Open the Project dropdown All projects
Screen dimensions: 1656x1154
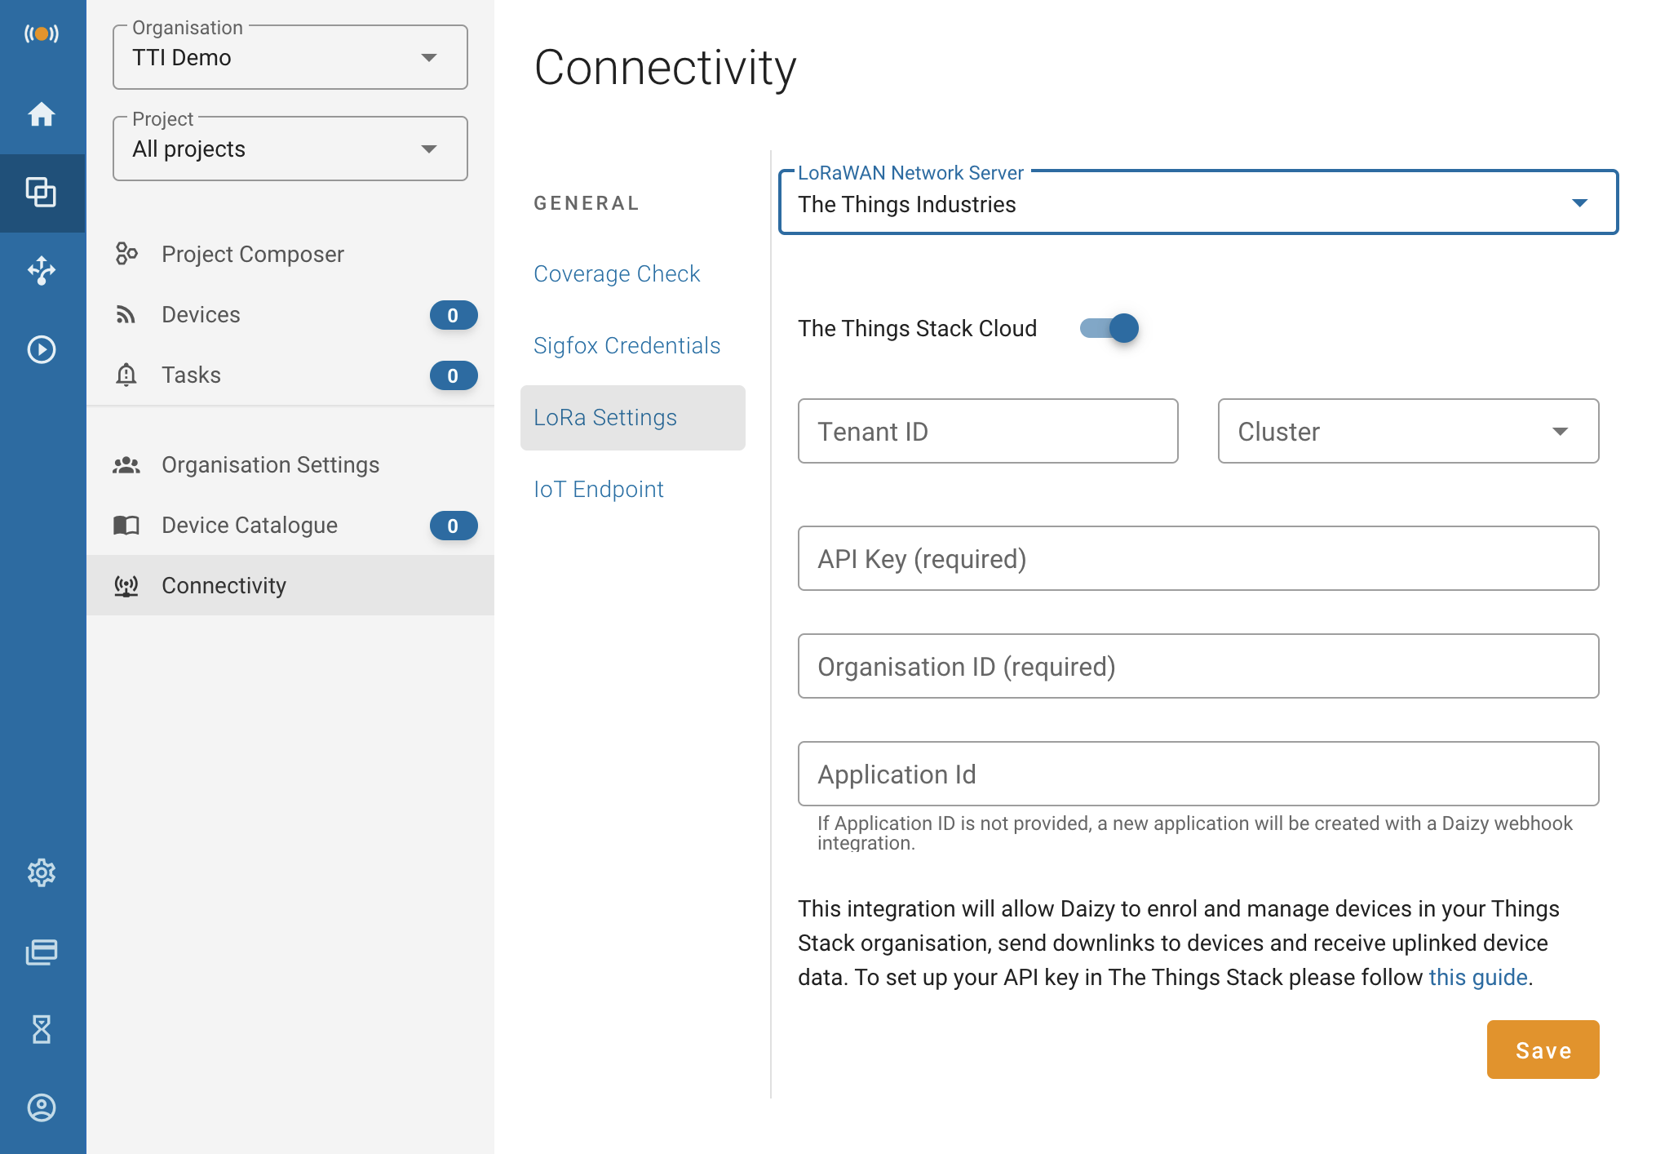point(290,149)
